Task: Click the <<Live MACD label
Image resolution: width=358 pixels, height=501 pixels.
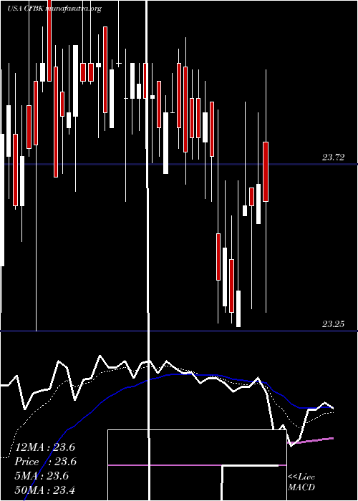Action: pos(301,482)
